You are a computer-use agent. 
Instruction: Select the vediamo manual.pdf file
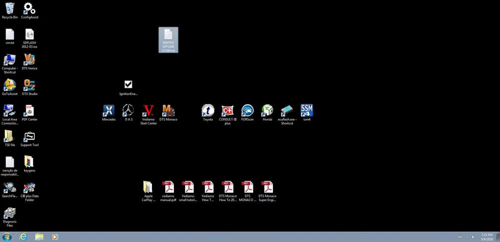[x=168, y=187]
